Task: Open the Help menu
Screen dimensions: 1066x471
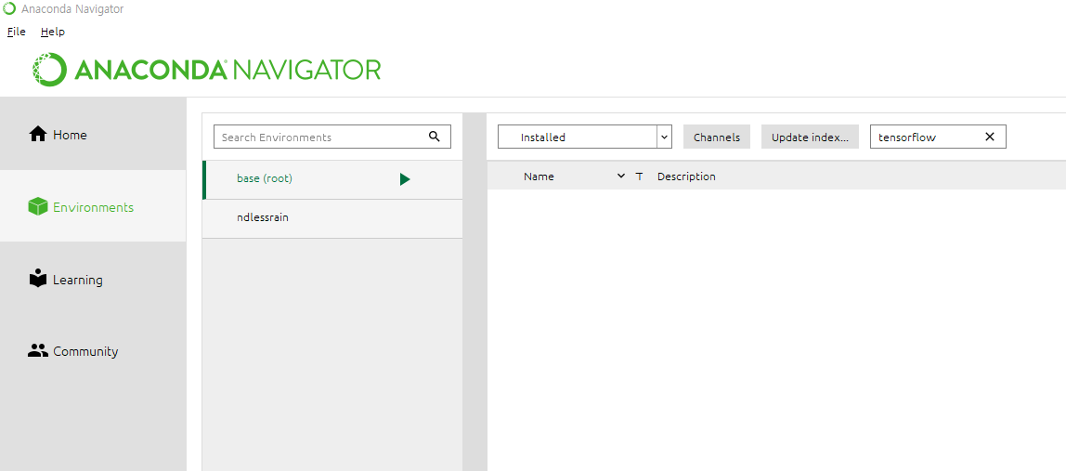Action: coord(52,32)
